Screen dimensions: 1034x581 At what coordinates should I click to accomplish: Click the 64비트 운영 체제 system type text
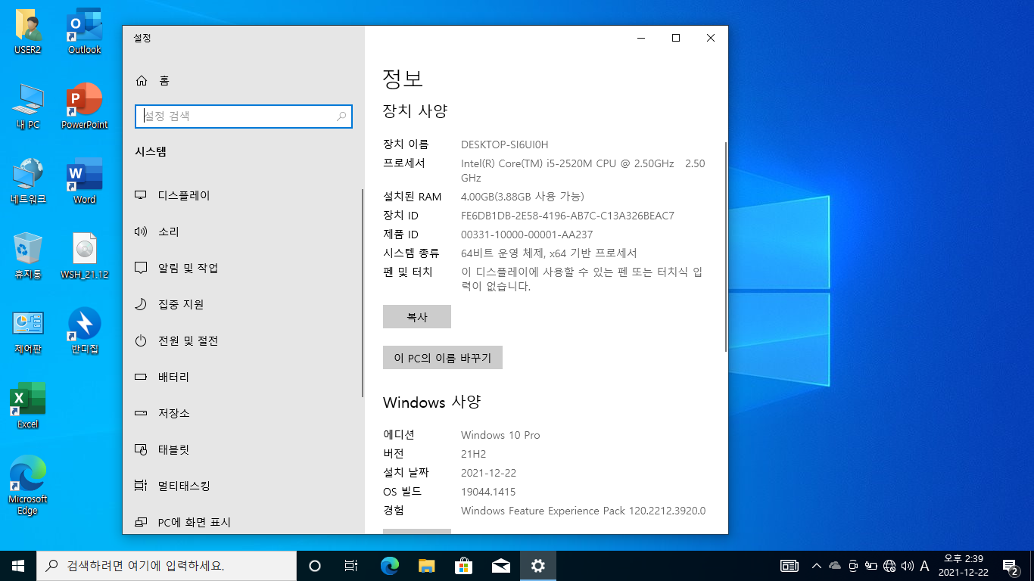tap(549, 253)
